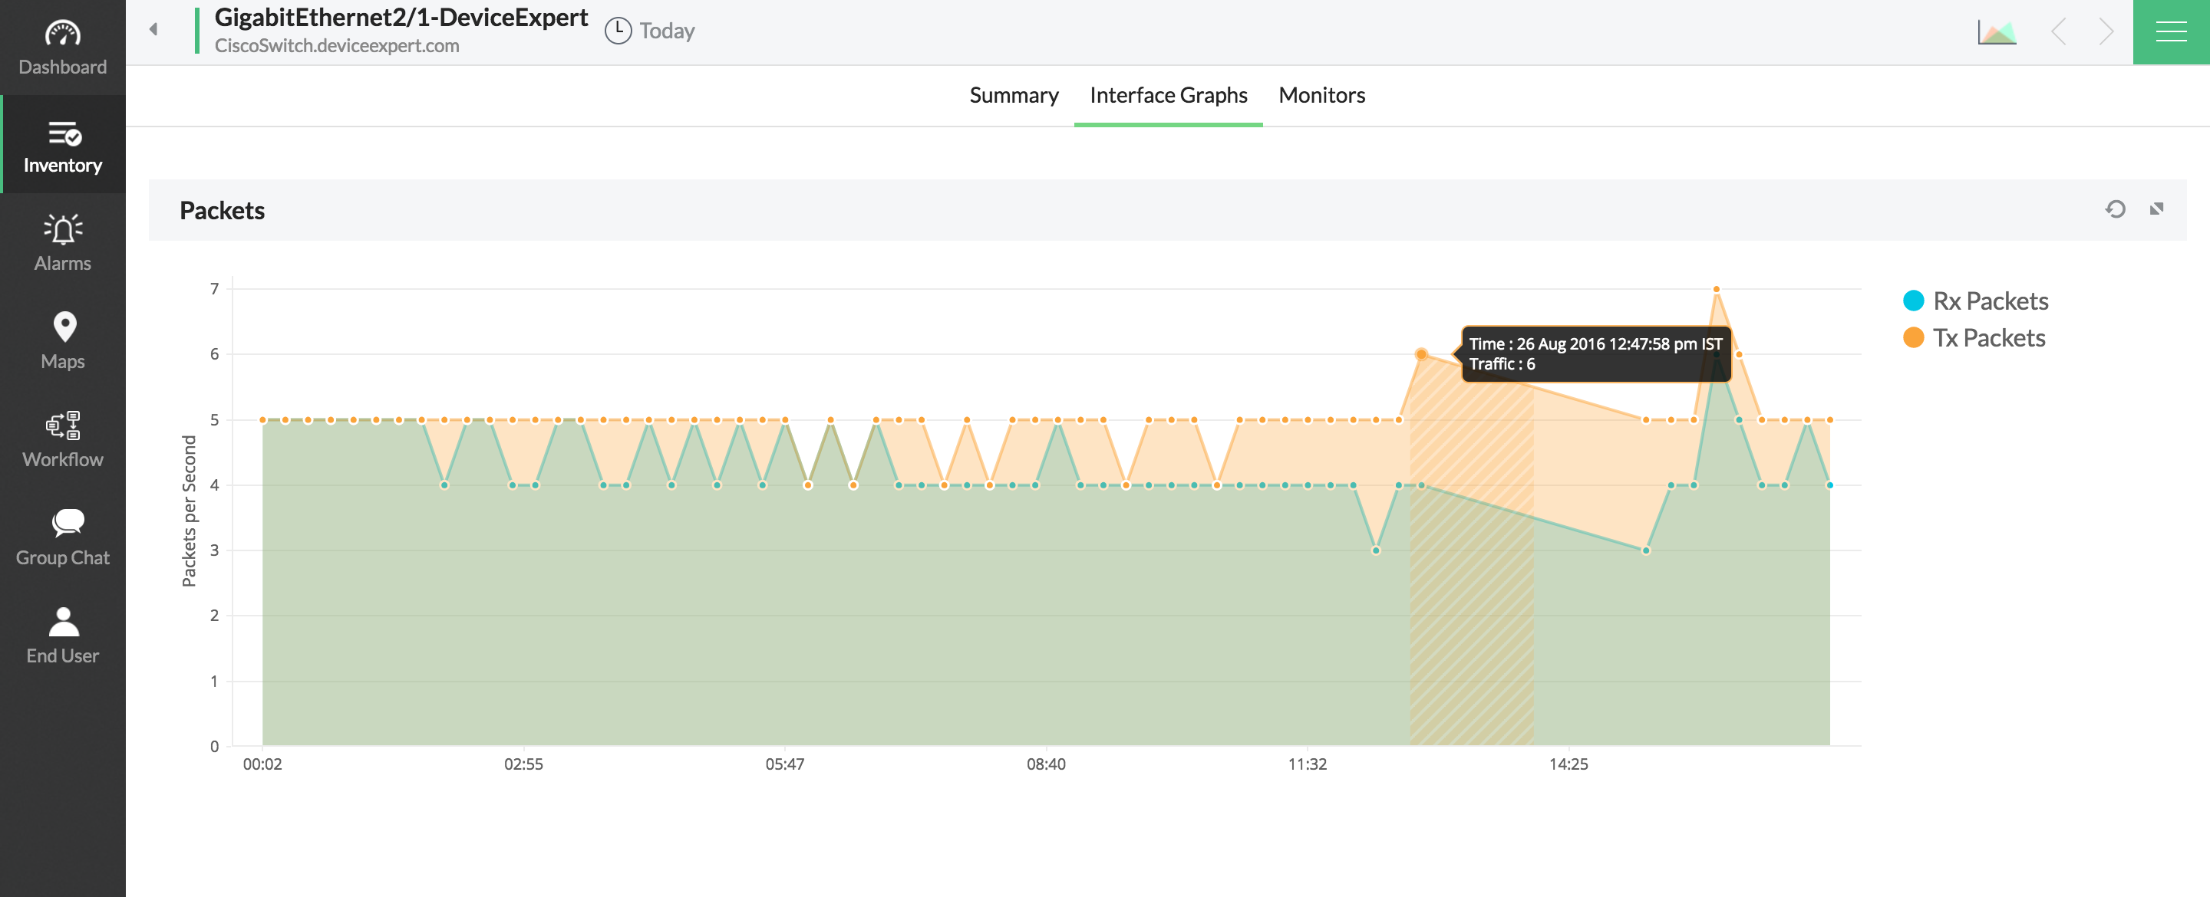Open the Alarms section
2210x897 pixels.
point(63,244)
